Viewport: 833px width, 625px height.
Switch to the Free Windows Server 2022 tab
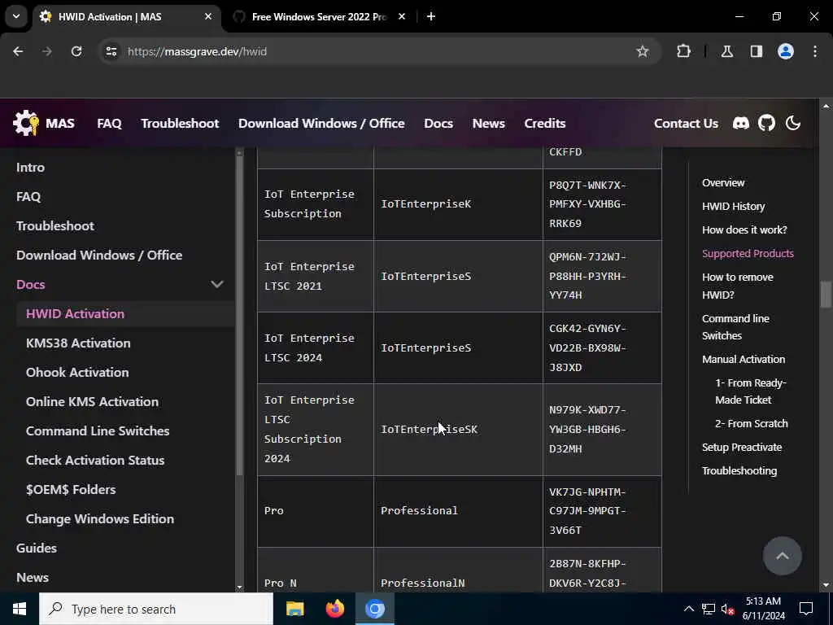click(319, 16)
